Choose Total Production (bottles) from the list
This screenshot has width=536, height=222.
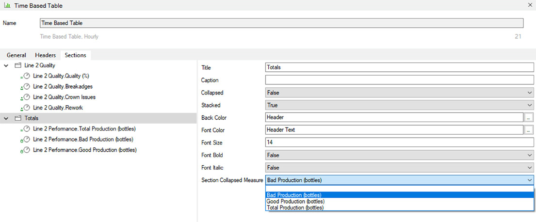coord(399,207)
